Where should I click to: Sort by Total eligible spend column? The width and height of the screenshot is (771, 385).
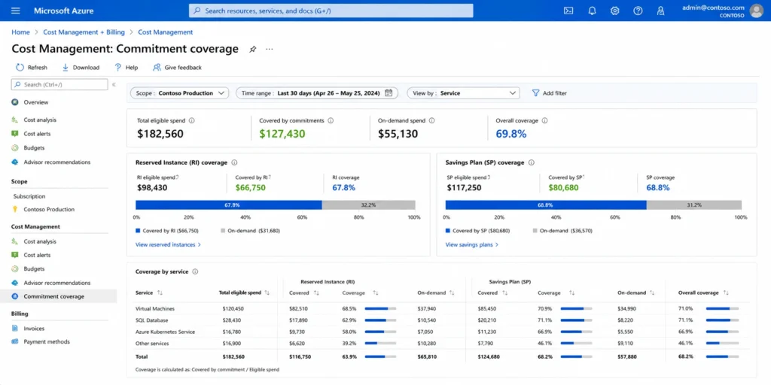pos(267,293)
